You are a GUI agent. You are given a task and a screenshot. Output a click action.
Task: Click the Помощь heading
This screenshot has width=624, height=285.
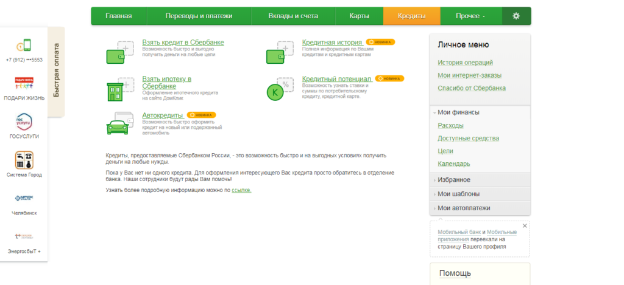point(455,273)
